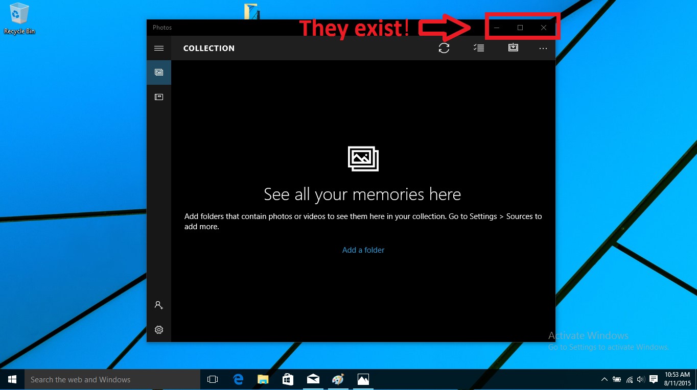This screenshot has height=390, width=697.
Task: Show hidden system tray icons
Action: coord(605,380)
